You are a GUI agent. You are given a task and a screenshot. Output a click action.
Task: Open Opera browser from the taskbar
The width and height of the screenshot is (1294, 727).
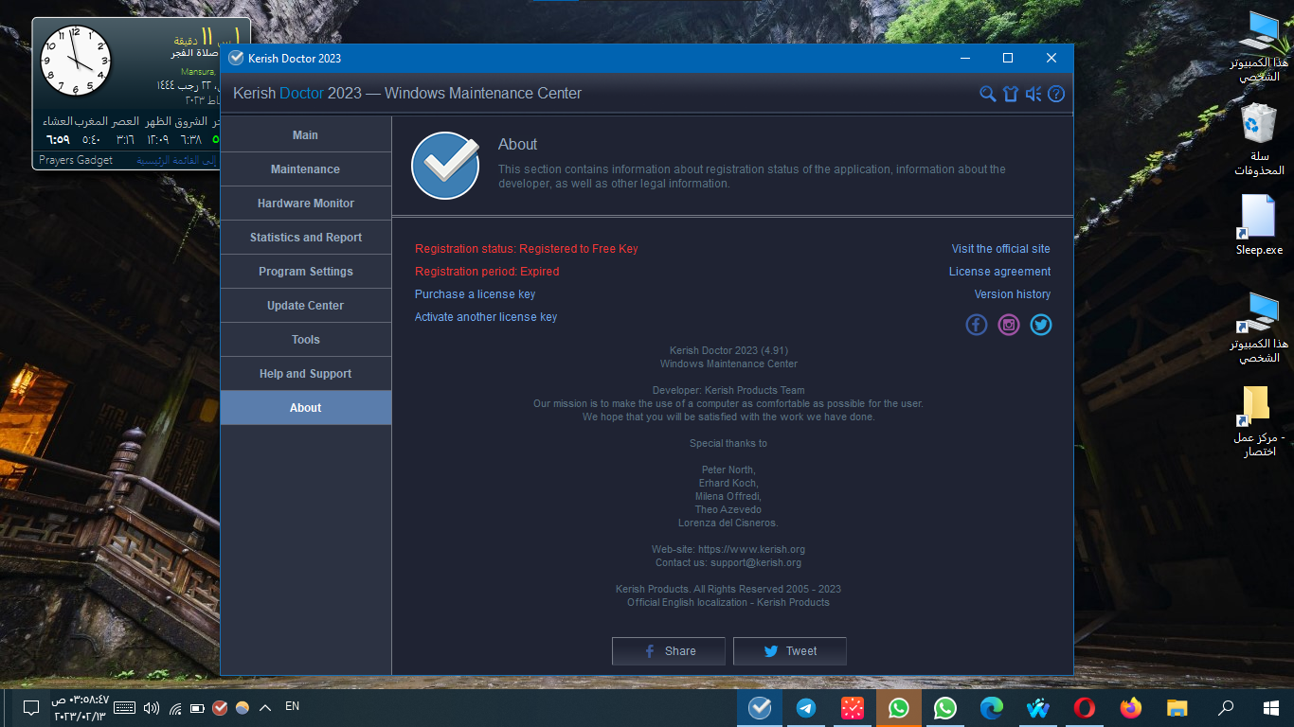(x=1085, y=707)
